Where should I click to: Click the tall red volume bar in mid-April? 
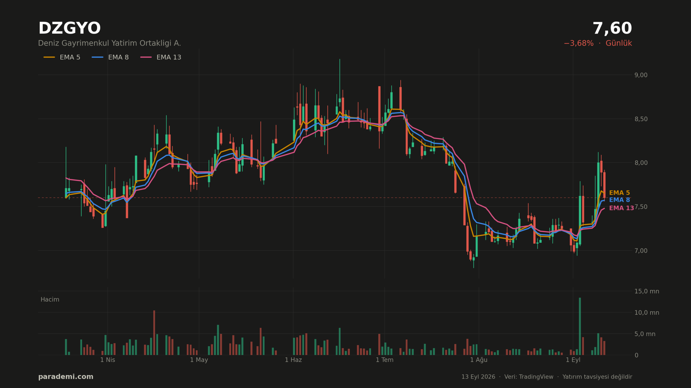pos(154,333)
